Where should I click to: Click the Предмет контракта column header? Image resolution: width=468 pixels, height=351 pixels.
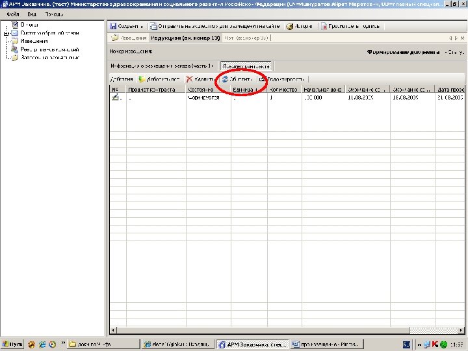point(156,90)
